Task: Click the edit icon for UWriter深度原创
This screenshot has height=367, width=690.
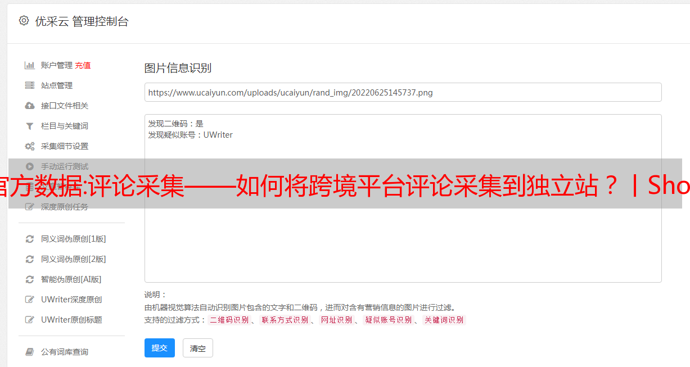Action: point(30,300)
